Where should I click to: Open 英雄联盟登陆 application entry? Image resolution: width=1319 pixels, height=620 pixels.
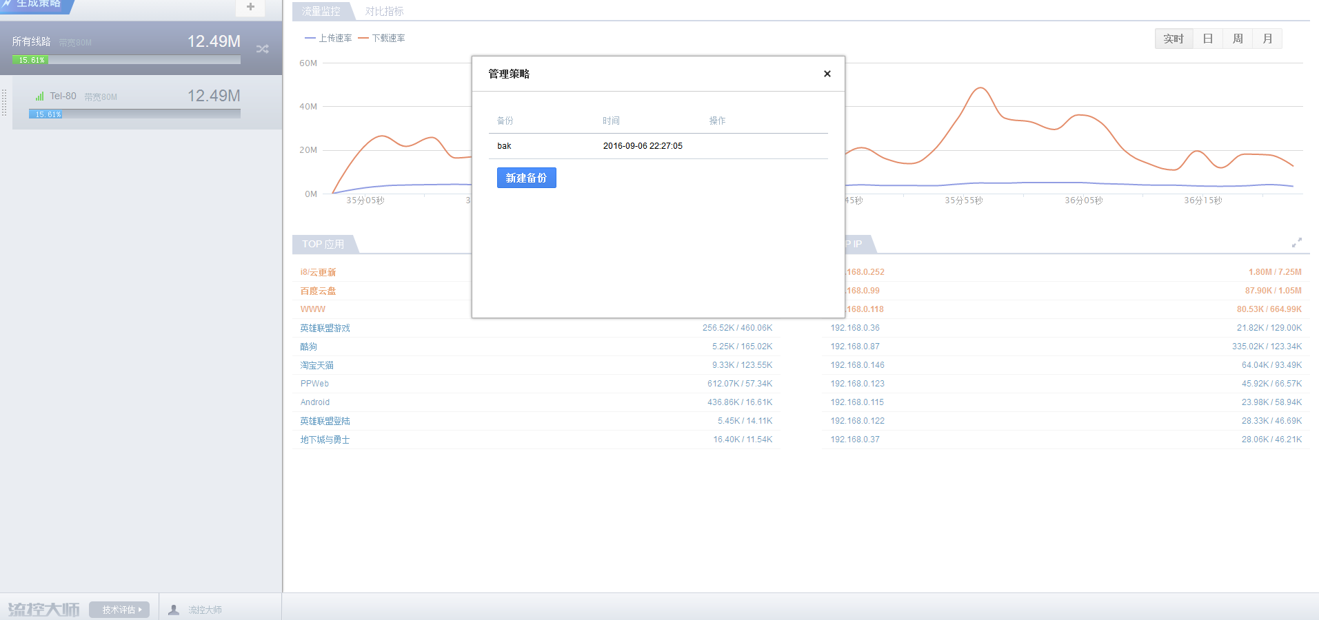tap(325, 421)
